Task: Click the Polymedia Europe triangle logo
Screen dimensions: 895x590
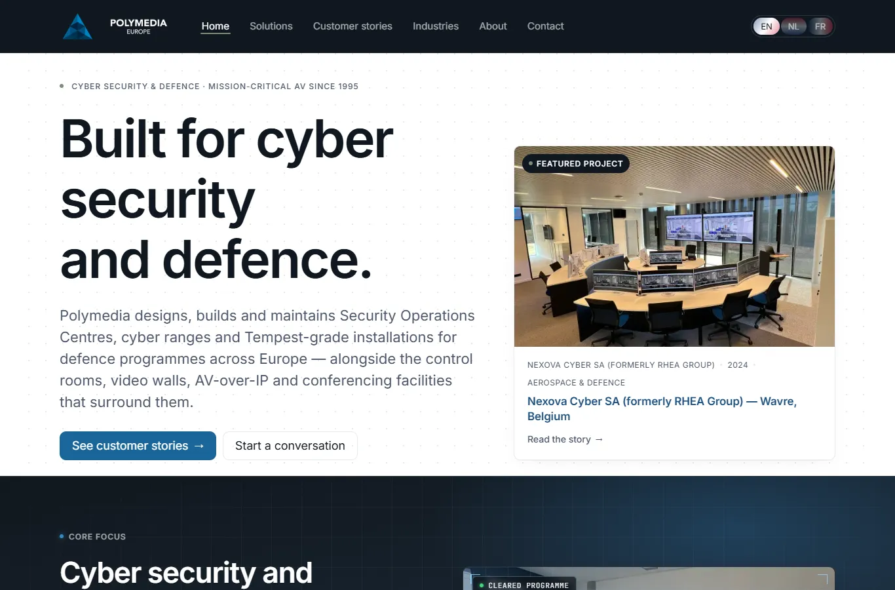Action: pyautogui.click(x=77, y=26)
